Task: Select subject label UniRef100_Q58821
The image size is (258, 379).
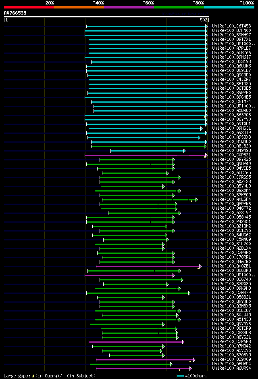Action: click(231, 297)
